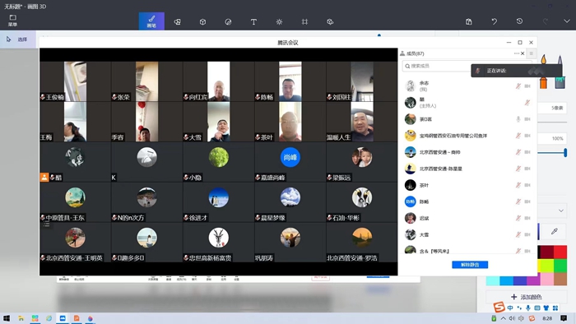Select the Canvas crop tool
Screen dimensions: 576x324
coord(304,21)
